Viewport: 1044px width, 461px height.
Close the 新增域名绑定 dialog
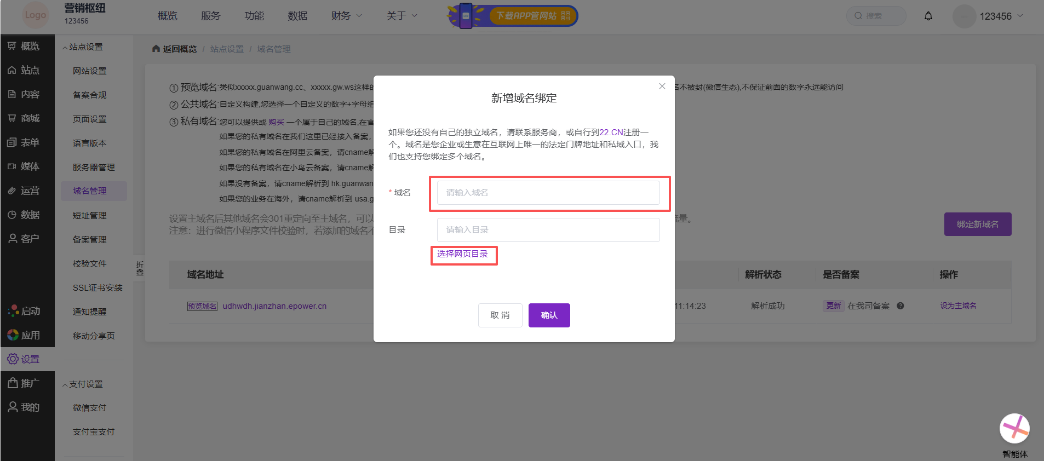[x=662, y=86]
